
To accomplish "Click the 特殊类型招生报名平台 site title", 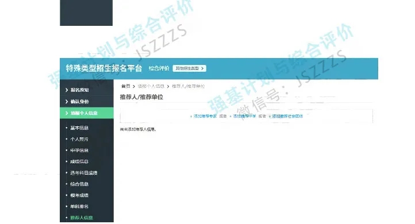I will click(103, 68).
